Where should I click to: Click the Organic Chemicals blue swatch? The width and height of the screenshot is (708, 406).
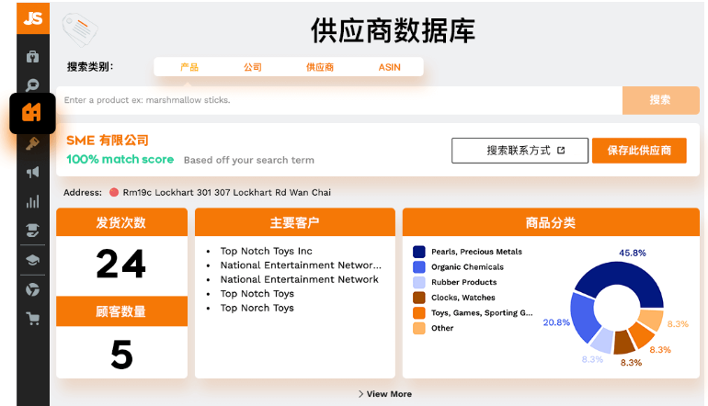click(419, 267)
